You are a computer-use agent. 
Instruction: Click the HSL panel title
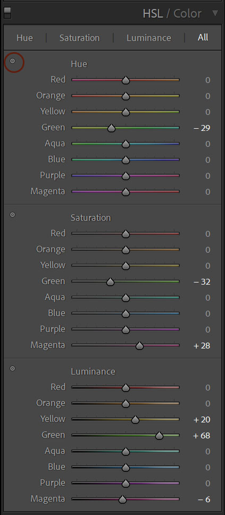pos(153,13)
